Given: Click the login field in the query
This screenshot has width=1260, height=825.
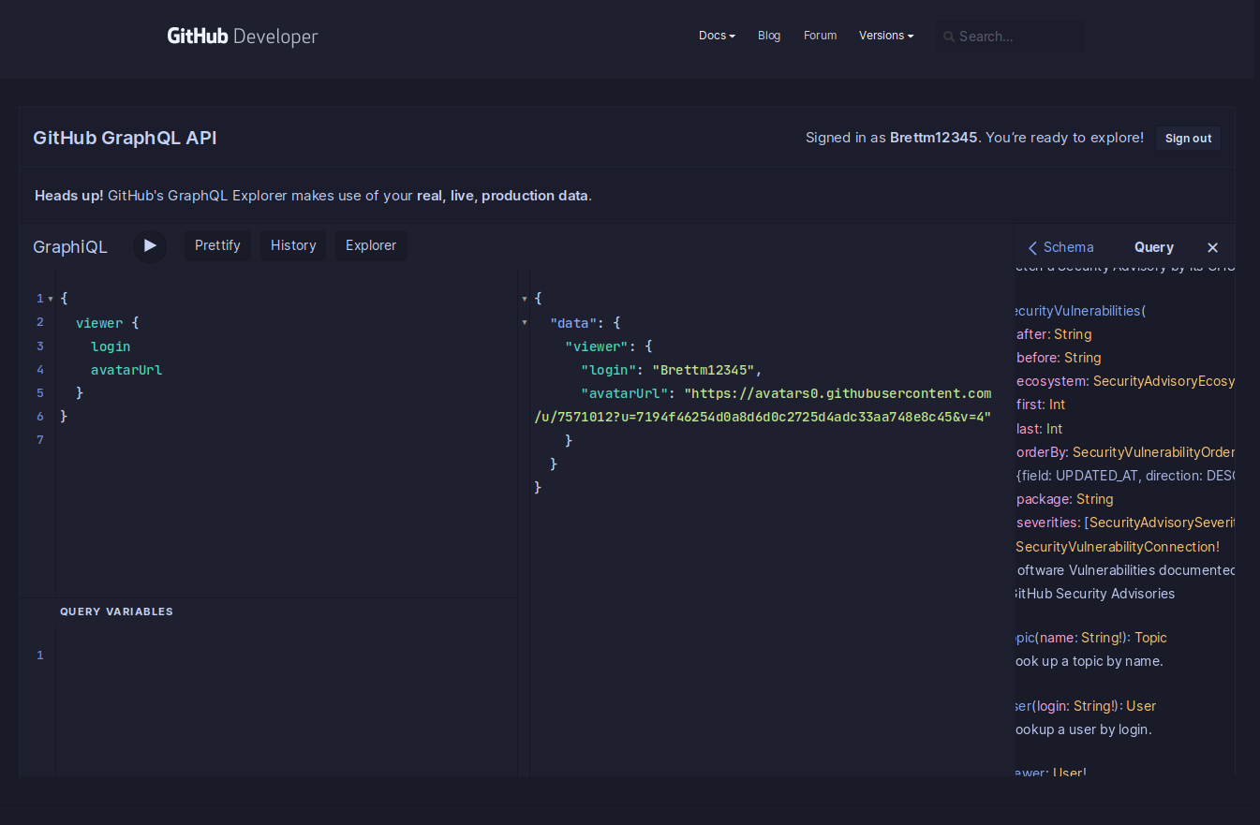Looking at the screenshot, I should pyautogui.click(x=111, y=346).
